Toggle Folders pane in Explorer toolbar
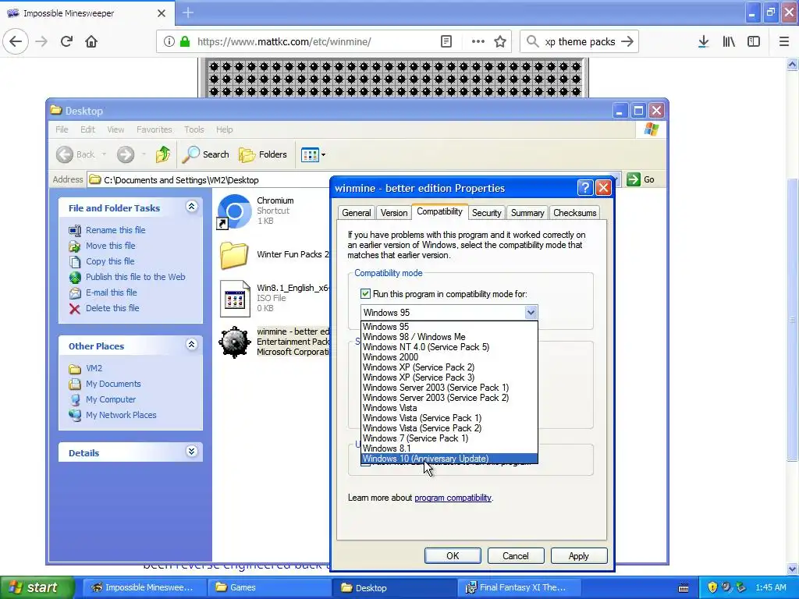Image resolution: width=799 pixels, height=599 pixels. click(263, 154)
